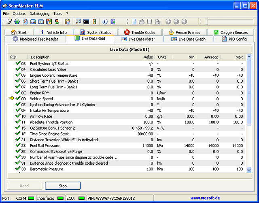Toggle the check mark for Barometric Pressure
This screenshot has width=259, height=203.
click(x=17, y=169)
